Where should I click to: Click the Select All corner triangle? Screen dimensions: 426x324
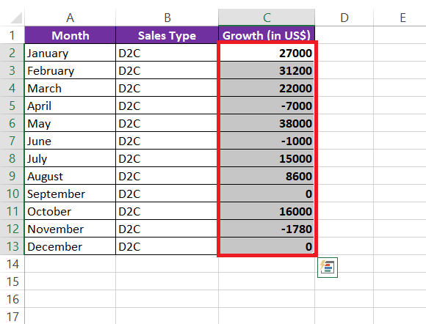pyautogui.click(x=16, y=18)
